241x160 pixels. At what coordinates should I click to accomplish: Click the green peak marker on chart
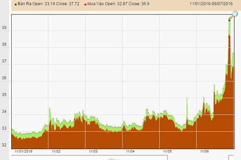229,20
